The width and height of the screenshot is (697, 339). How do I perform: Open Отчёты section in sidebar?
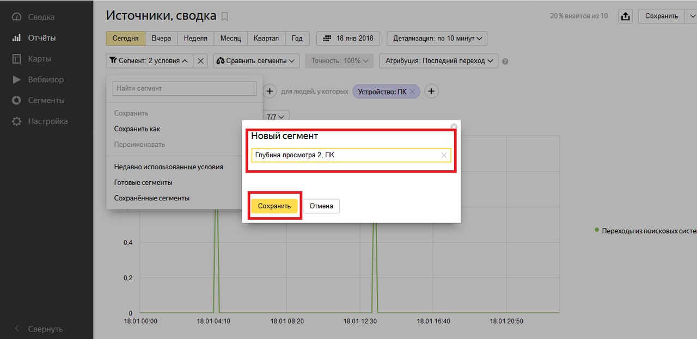pos(42,38)
